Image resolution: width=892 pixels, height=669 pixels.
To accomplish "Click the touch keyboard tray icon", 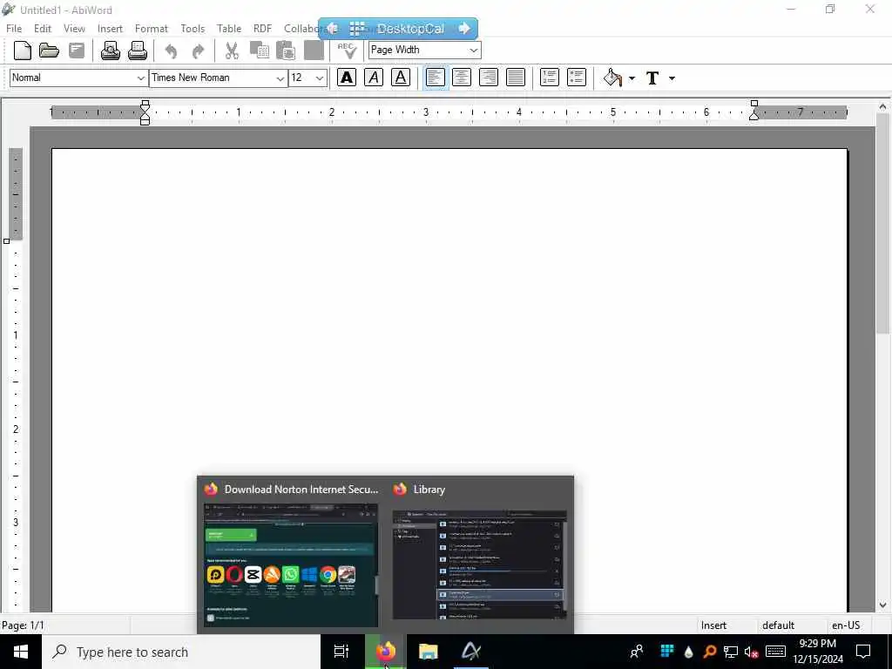I will click(x=776, y=652).
